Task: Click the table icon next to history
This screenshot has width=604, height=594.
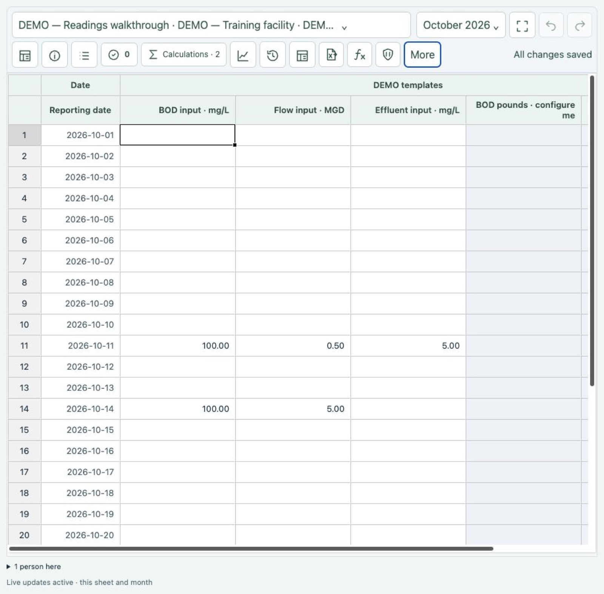Action: (x=302, y=55)
